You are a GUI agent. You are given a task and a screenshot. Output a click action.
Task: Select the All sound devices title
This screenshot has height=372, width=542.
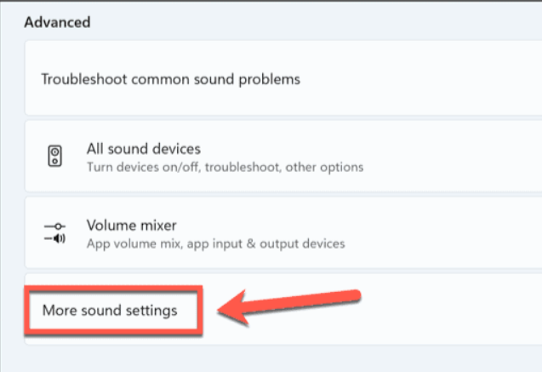tap(143, 149)
